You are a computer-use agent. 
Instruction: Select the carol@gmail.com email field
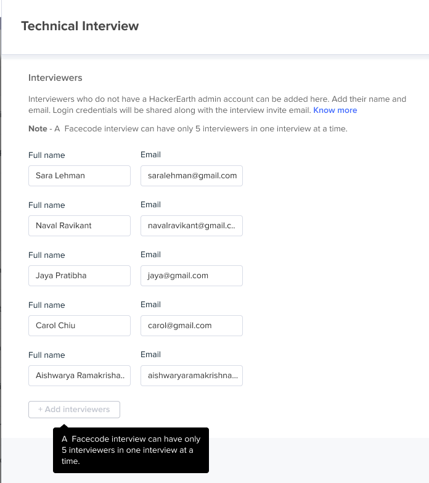coord(192,326)
